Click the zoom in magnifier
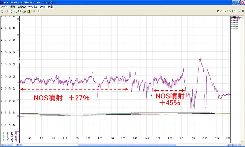245x147 pixels. click(15, 11)
